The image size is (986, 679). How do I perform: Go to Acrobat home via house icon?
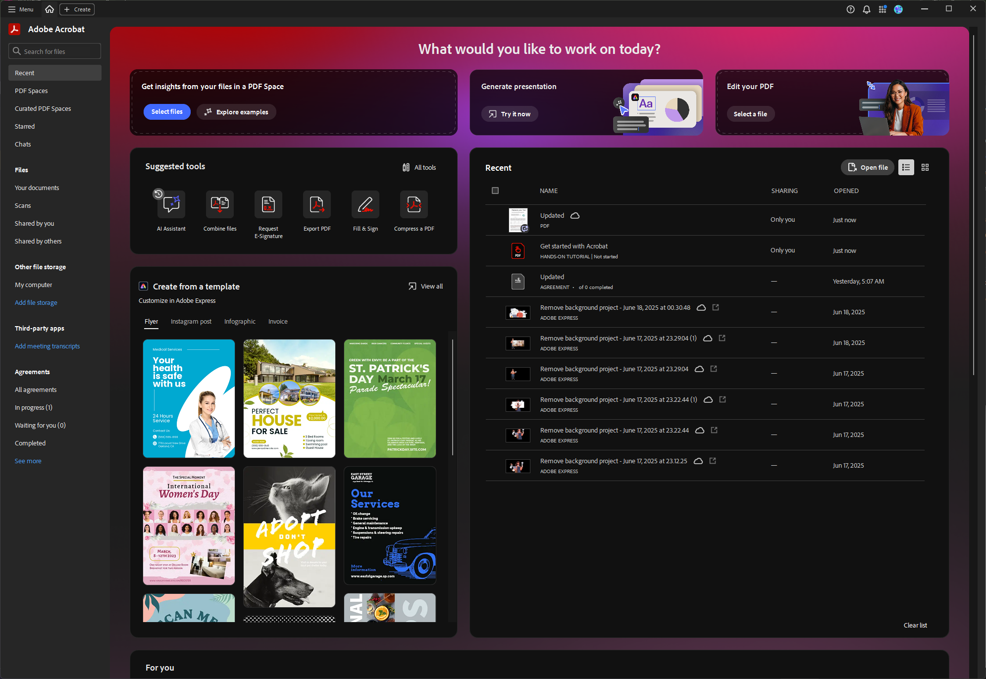(x=50, y=9)
